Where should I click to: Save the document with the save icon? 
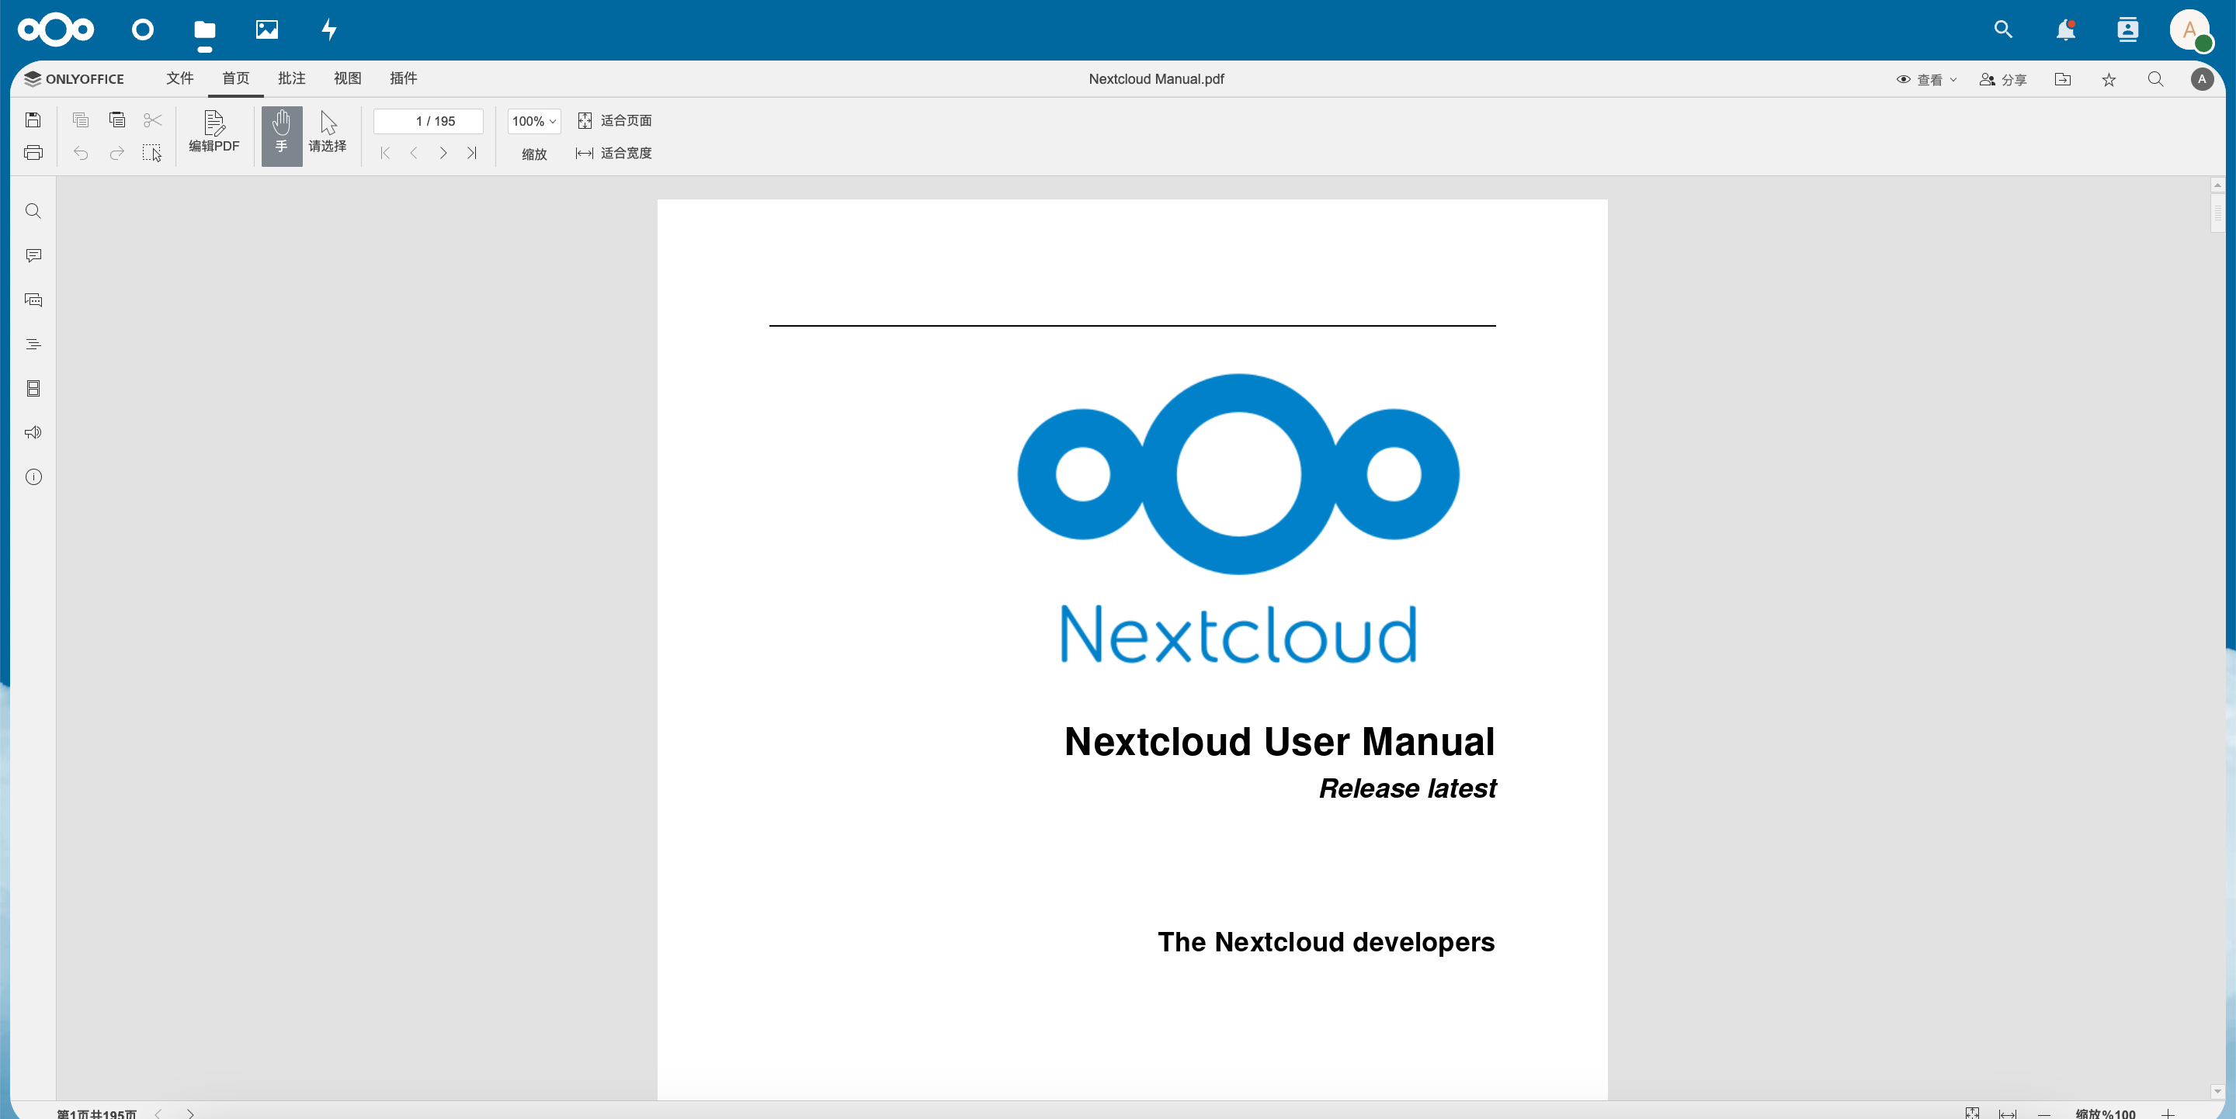tap(33, 120)
